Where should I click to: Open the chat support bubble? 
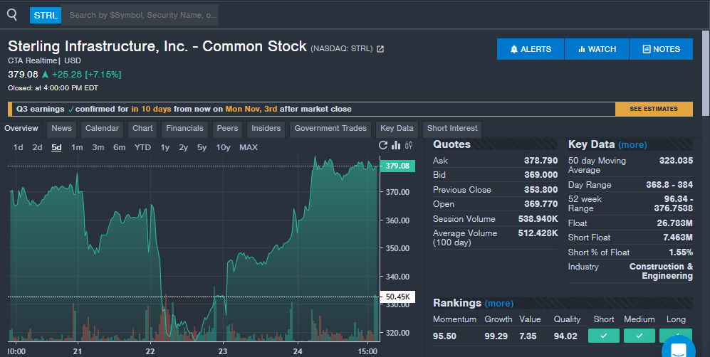pyautogui.click(x=678, y=348)
